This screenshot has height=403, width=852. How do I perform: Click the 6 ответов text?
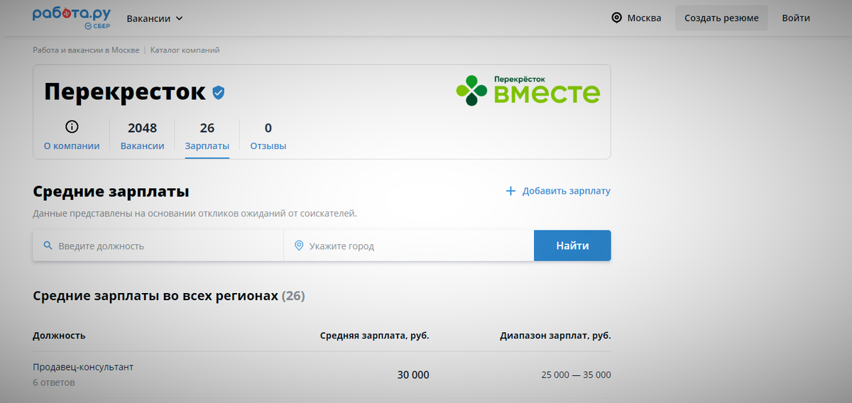[x=54, y=382]
